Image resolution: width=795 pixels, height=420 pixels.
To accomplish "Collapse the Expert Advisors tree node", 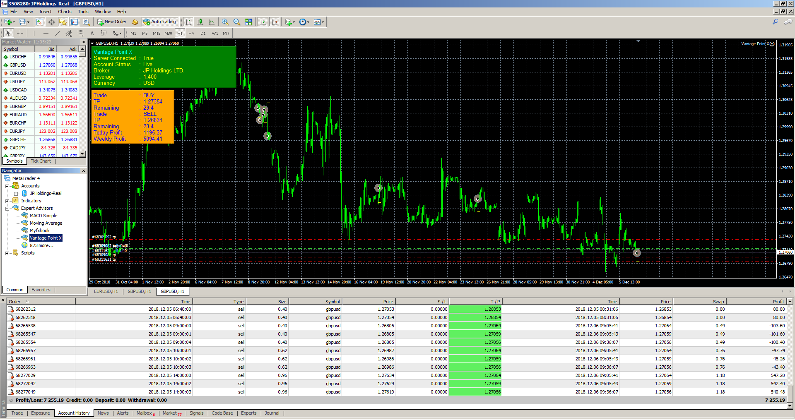I will click(7, 209).
